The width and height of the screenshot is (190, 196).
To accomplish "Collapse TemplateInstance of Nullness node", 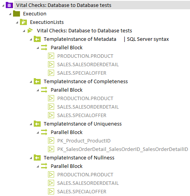I will pos(31,158).
